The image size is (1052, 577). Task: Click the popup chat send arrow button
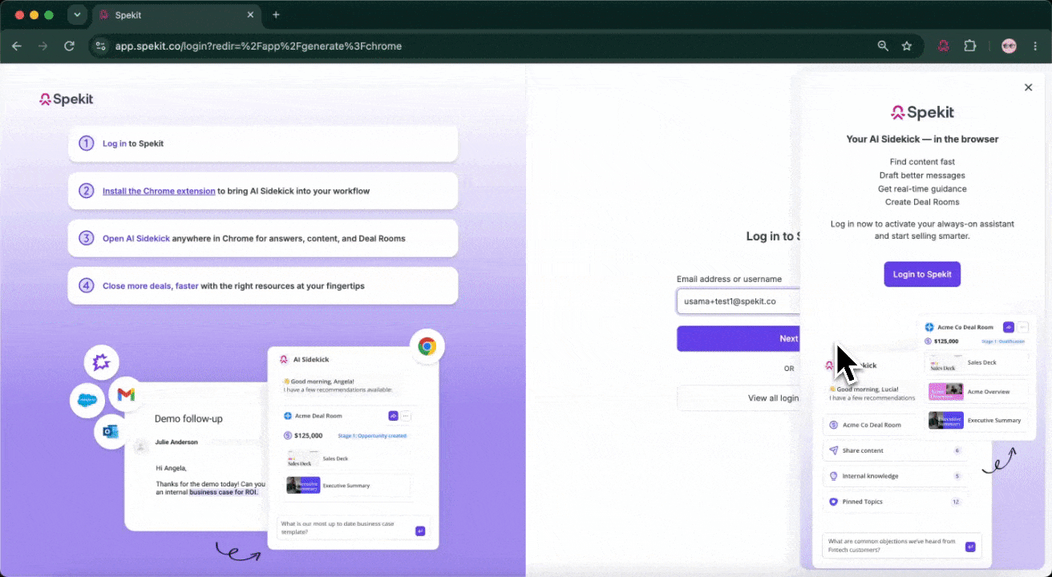970,547
